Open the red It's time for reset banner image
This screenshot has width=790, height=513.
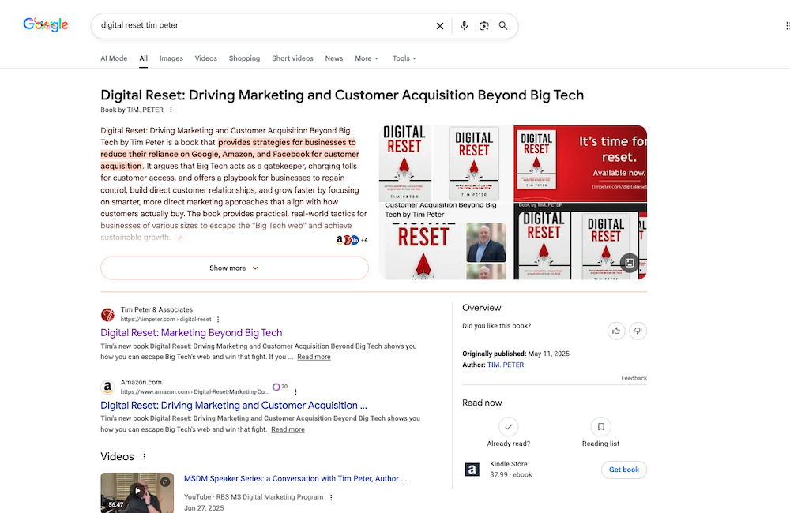click(x=580, y=163)
